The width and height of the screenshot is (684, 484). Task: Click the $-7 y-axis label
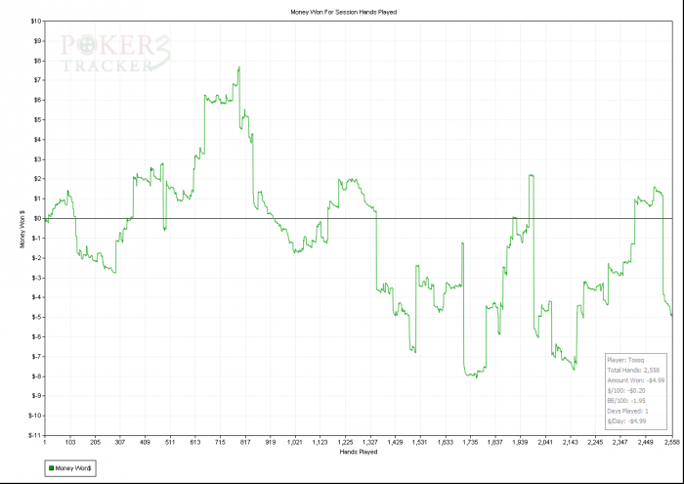pyautogui.click(x=37, y=356)
